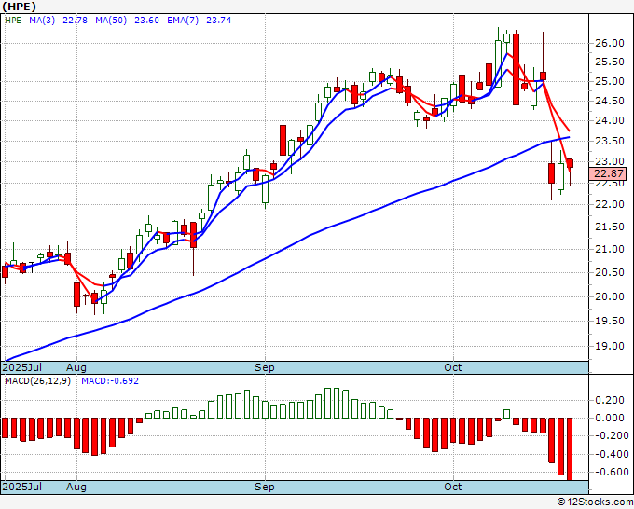Screen dimensions: 634x509
Task: Click the 20.00 price axis label
Action: click(x=610, y=296)
